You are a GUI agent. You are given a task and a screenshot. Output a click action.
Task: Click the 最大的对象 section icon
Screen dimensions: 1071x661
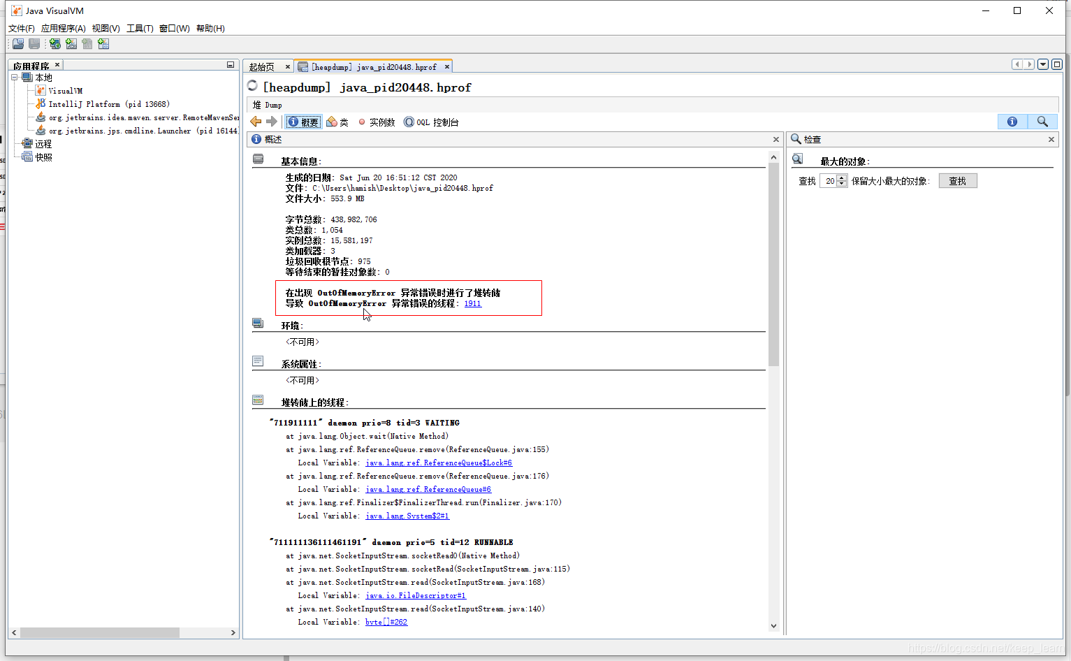coord(798,159)
